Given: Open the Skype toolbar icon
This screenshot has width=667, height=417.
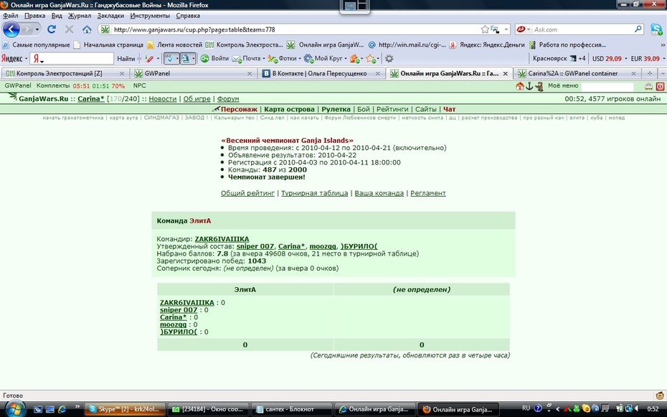Looking at the screenshot, I should pos(657,29).
